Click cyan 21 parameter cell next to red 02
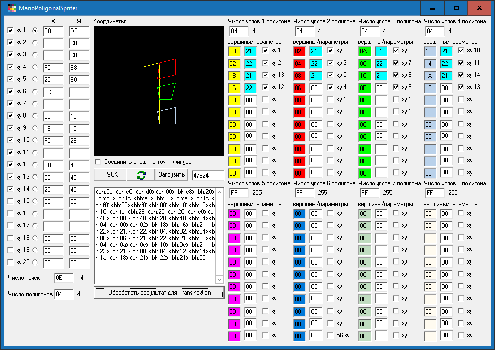Image resolution: width=495 pixels, height=350 pixels. [x=316, y=51]
